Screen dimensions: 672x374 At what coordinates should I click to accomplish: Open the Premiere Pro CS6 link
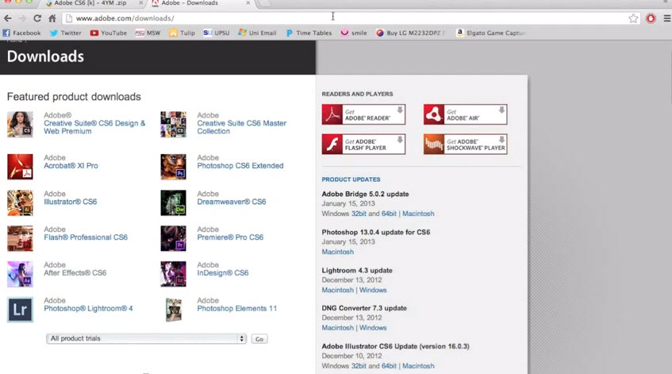230,237
